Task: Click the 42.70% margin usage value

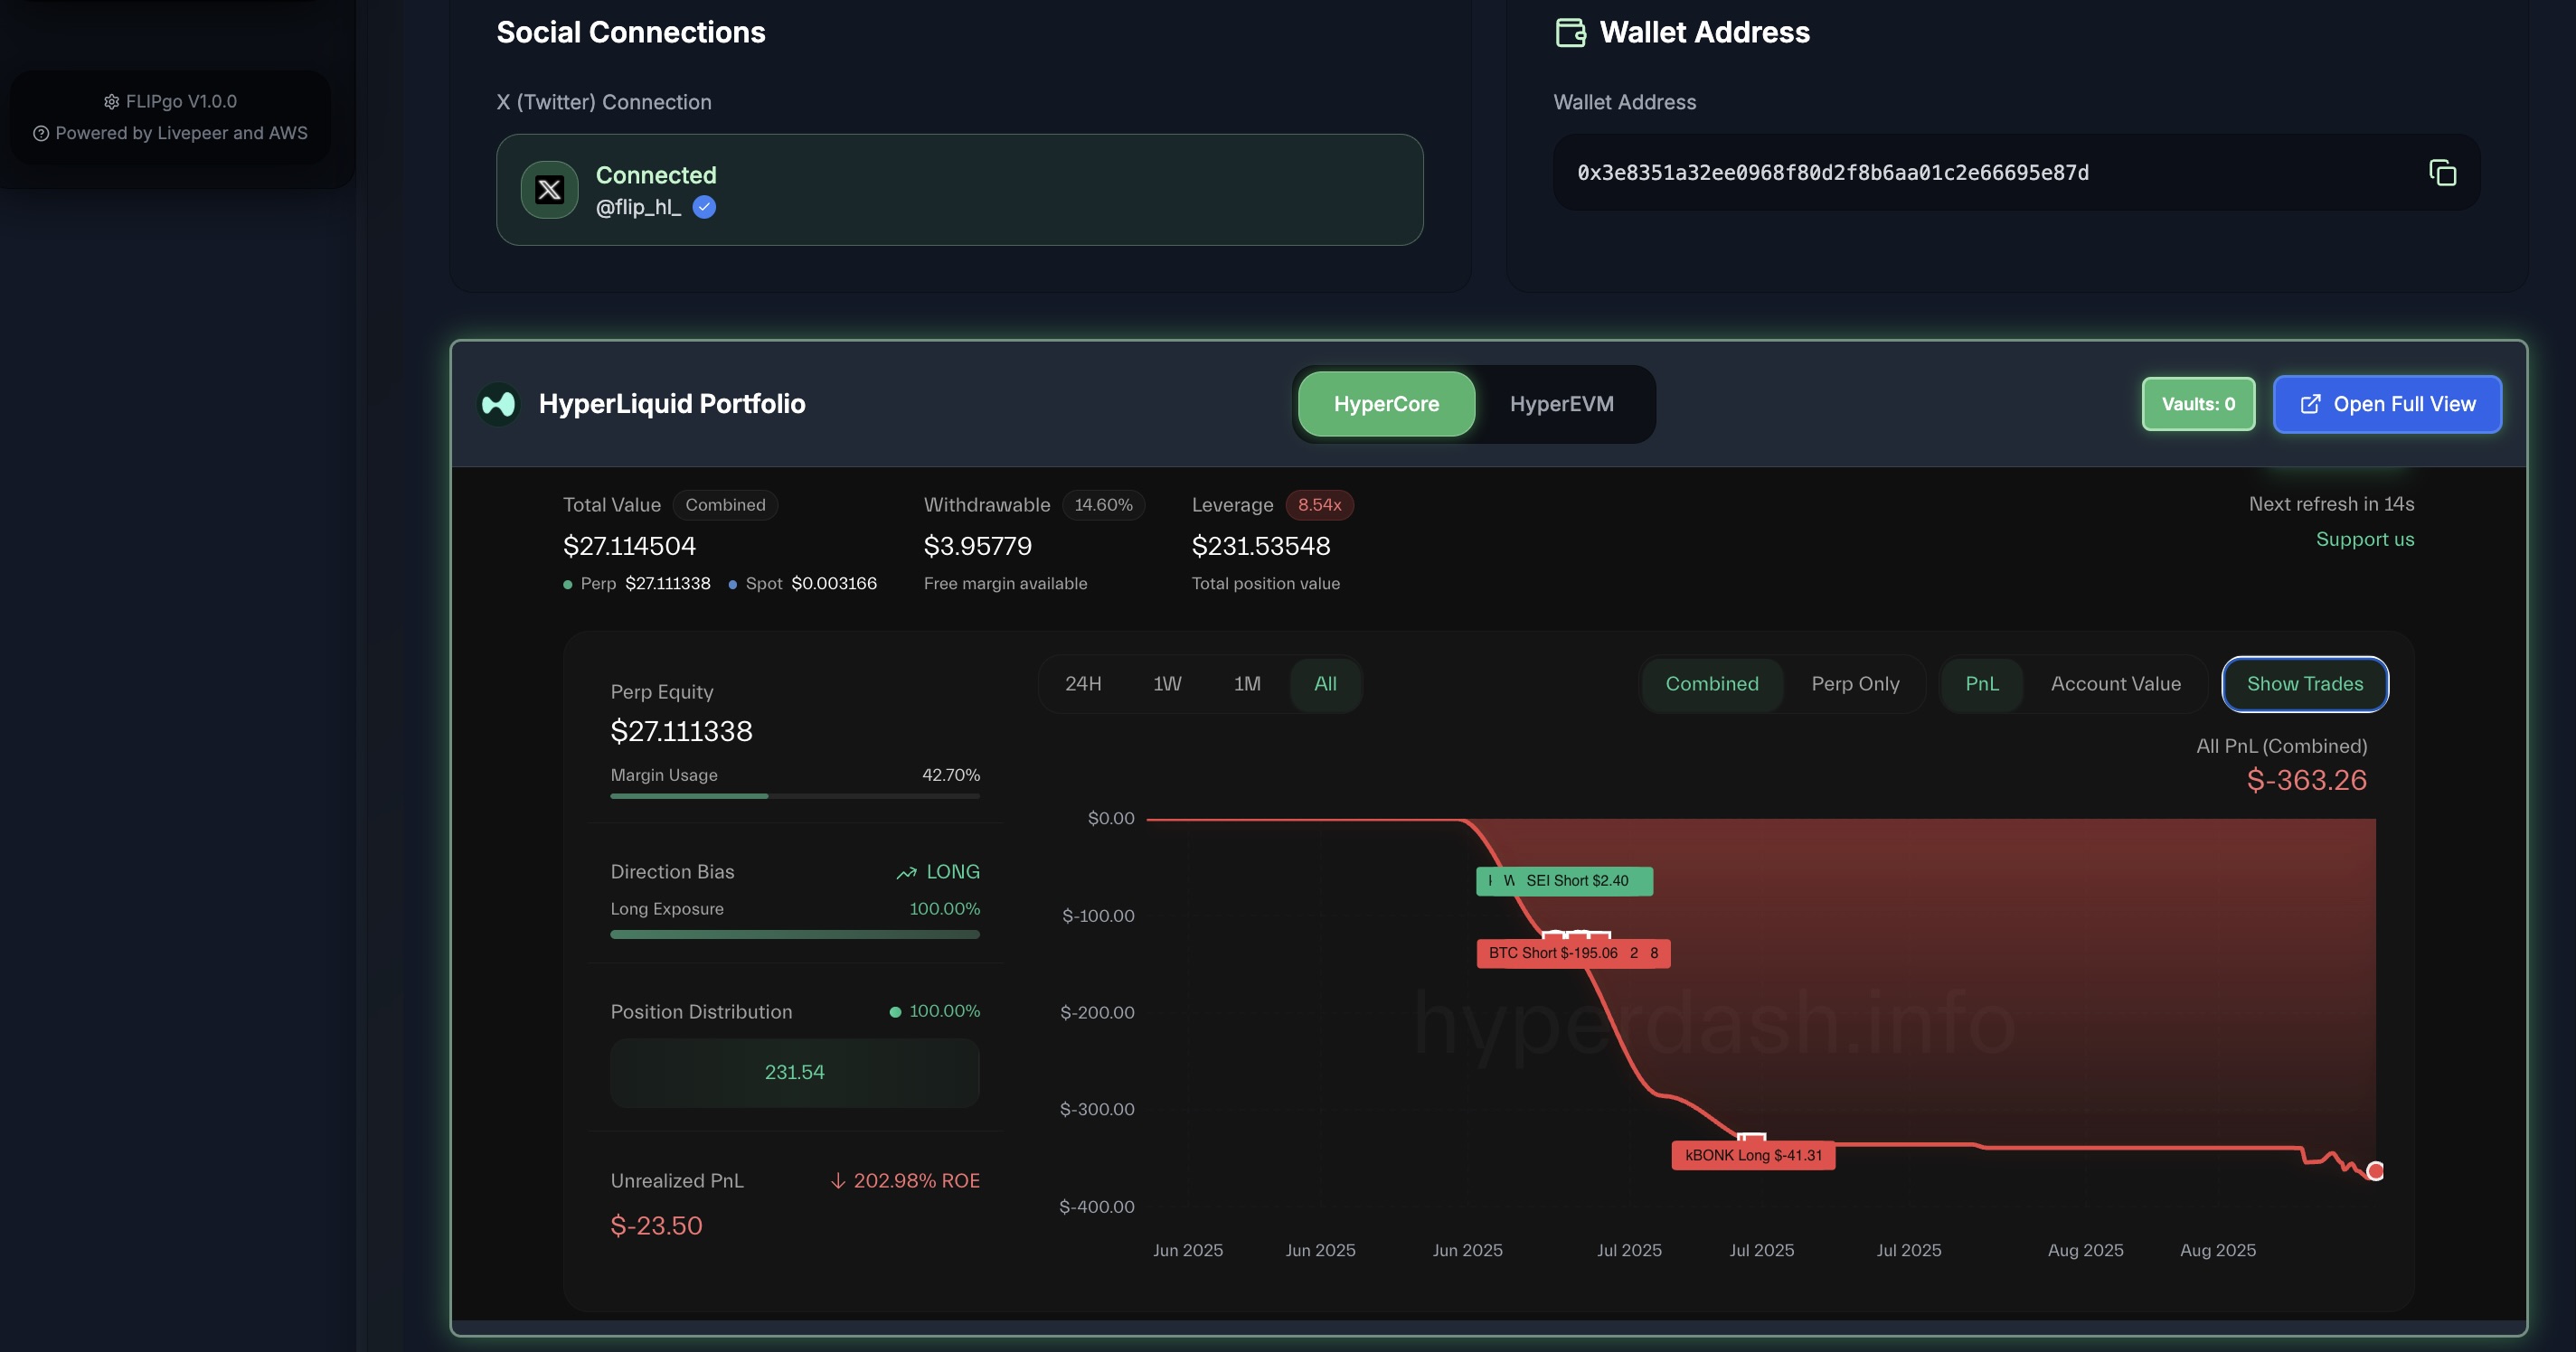Action: (x=950, y=775)
